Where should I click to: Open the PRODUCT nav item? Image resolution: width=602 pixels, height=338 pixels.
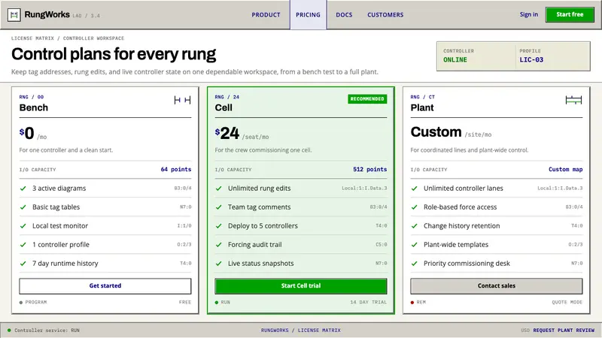(266, 15)
